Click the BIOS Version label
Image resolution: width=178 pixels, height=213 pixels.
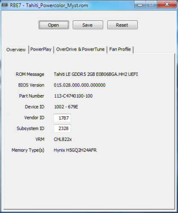click(31, 85)
